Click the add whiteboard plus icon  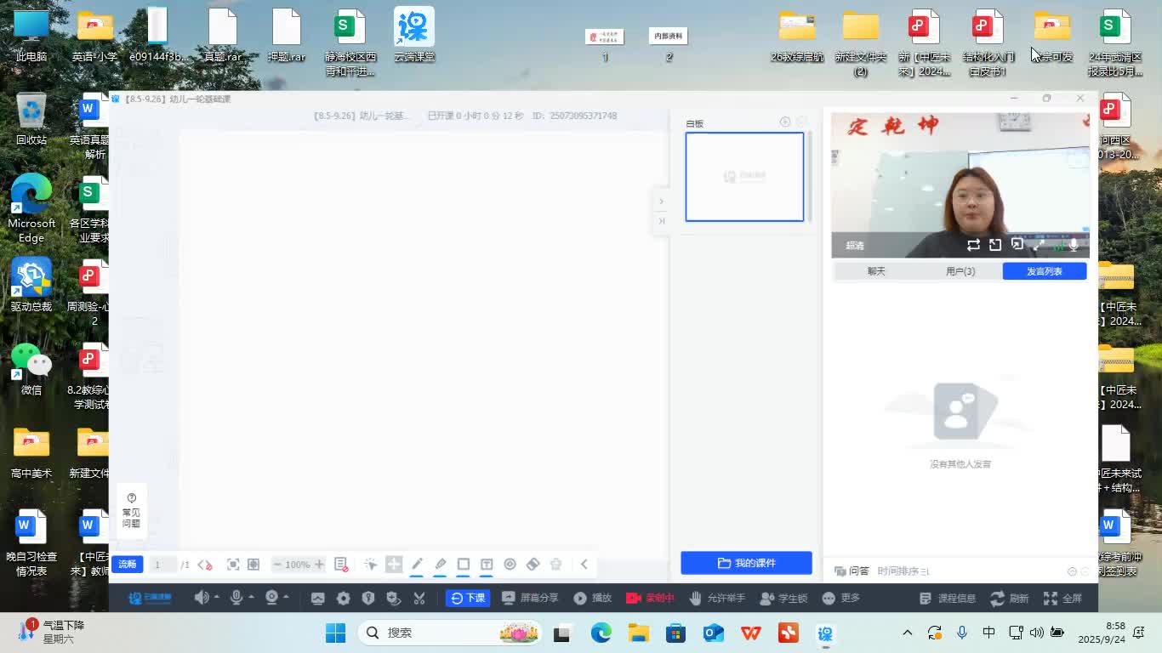pyautogui.click(x=784, y=122)
